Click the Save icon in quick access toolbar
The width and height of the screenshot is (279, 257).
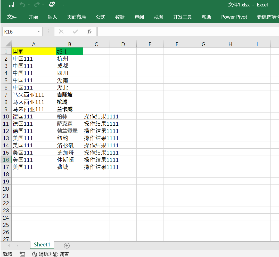[11, 5]
